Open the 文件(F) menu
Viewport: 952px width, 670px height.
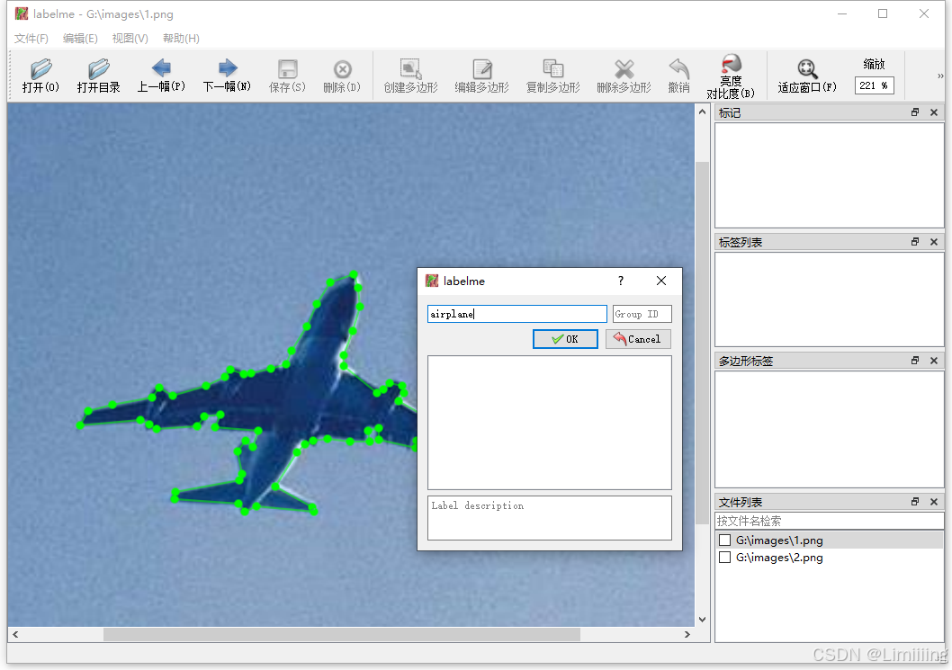coord(31,39)
